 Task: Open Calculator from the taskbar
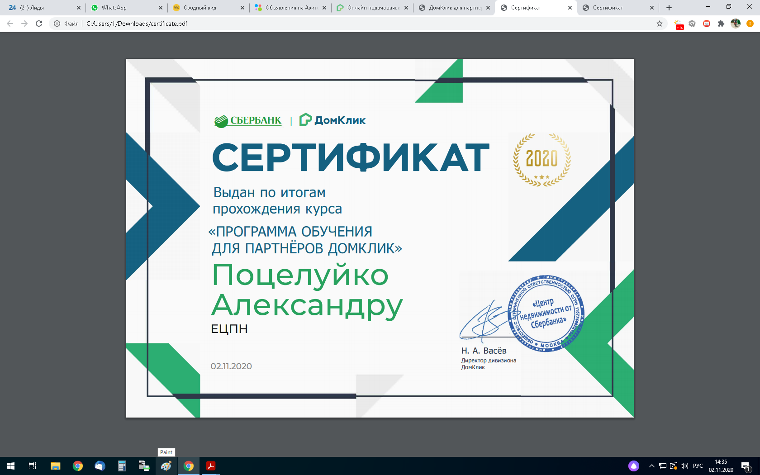[122, 466]
